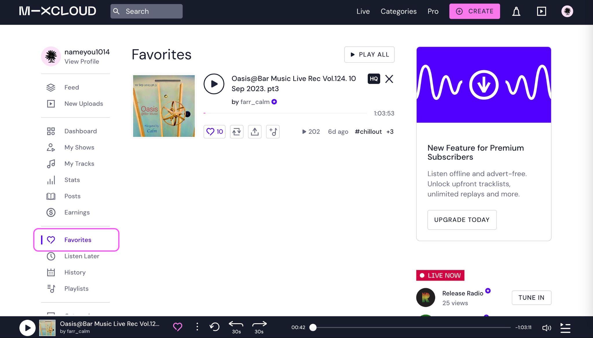The height and width of the screenshot is (338, 593).
Task: Open Posts in sidebar
Action: 72,196
